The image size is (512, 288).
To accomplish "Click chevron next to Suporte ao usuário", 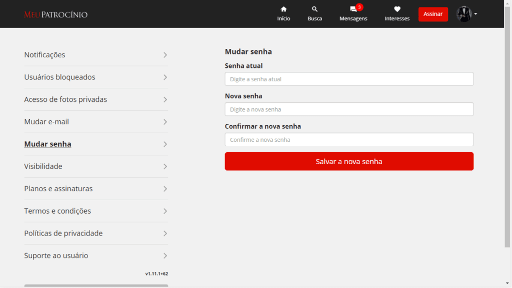I will (x=165, y=256).
